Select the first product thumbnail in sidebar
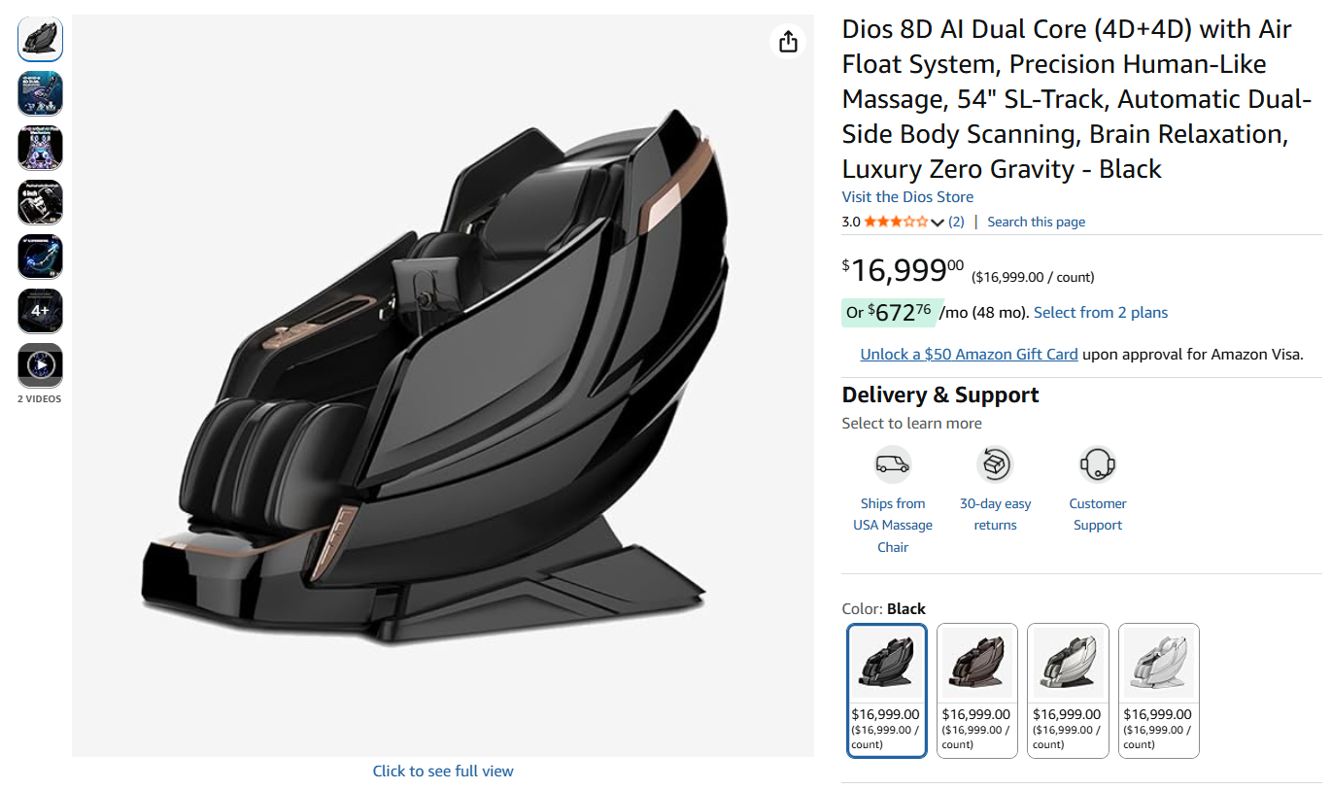Viewport: 1331px width, 789px height. 40,39
